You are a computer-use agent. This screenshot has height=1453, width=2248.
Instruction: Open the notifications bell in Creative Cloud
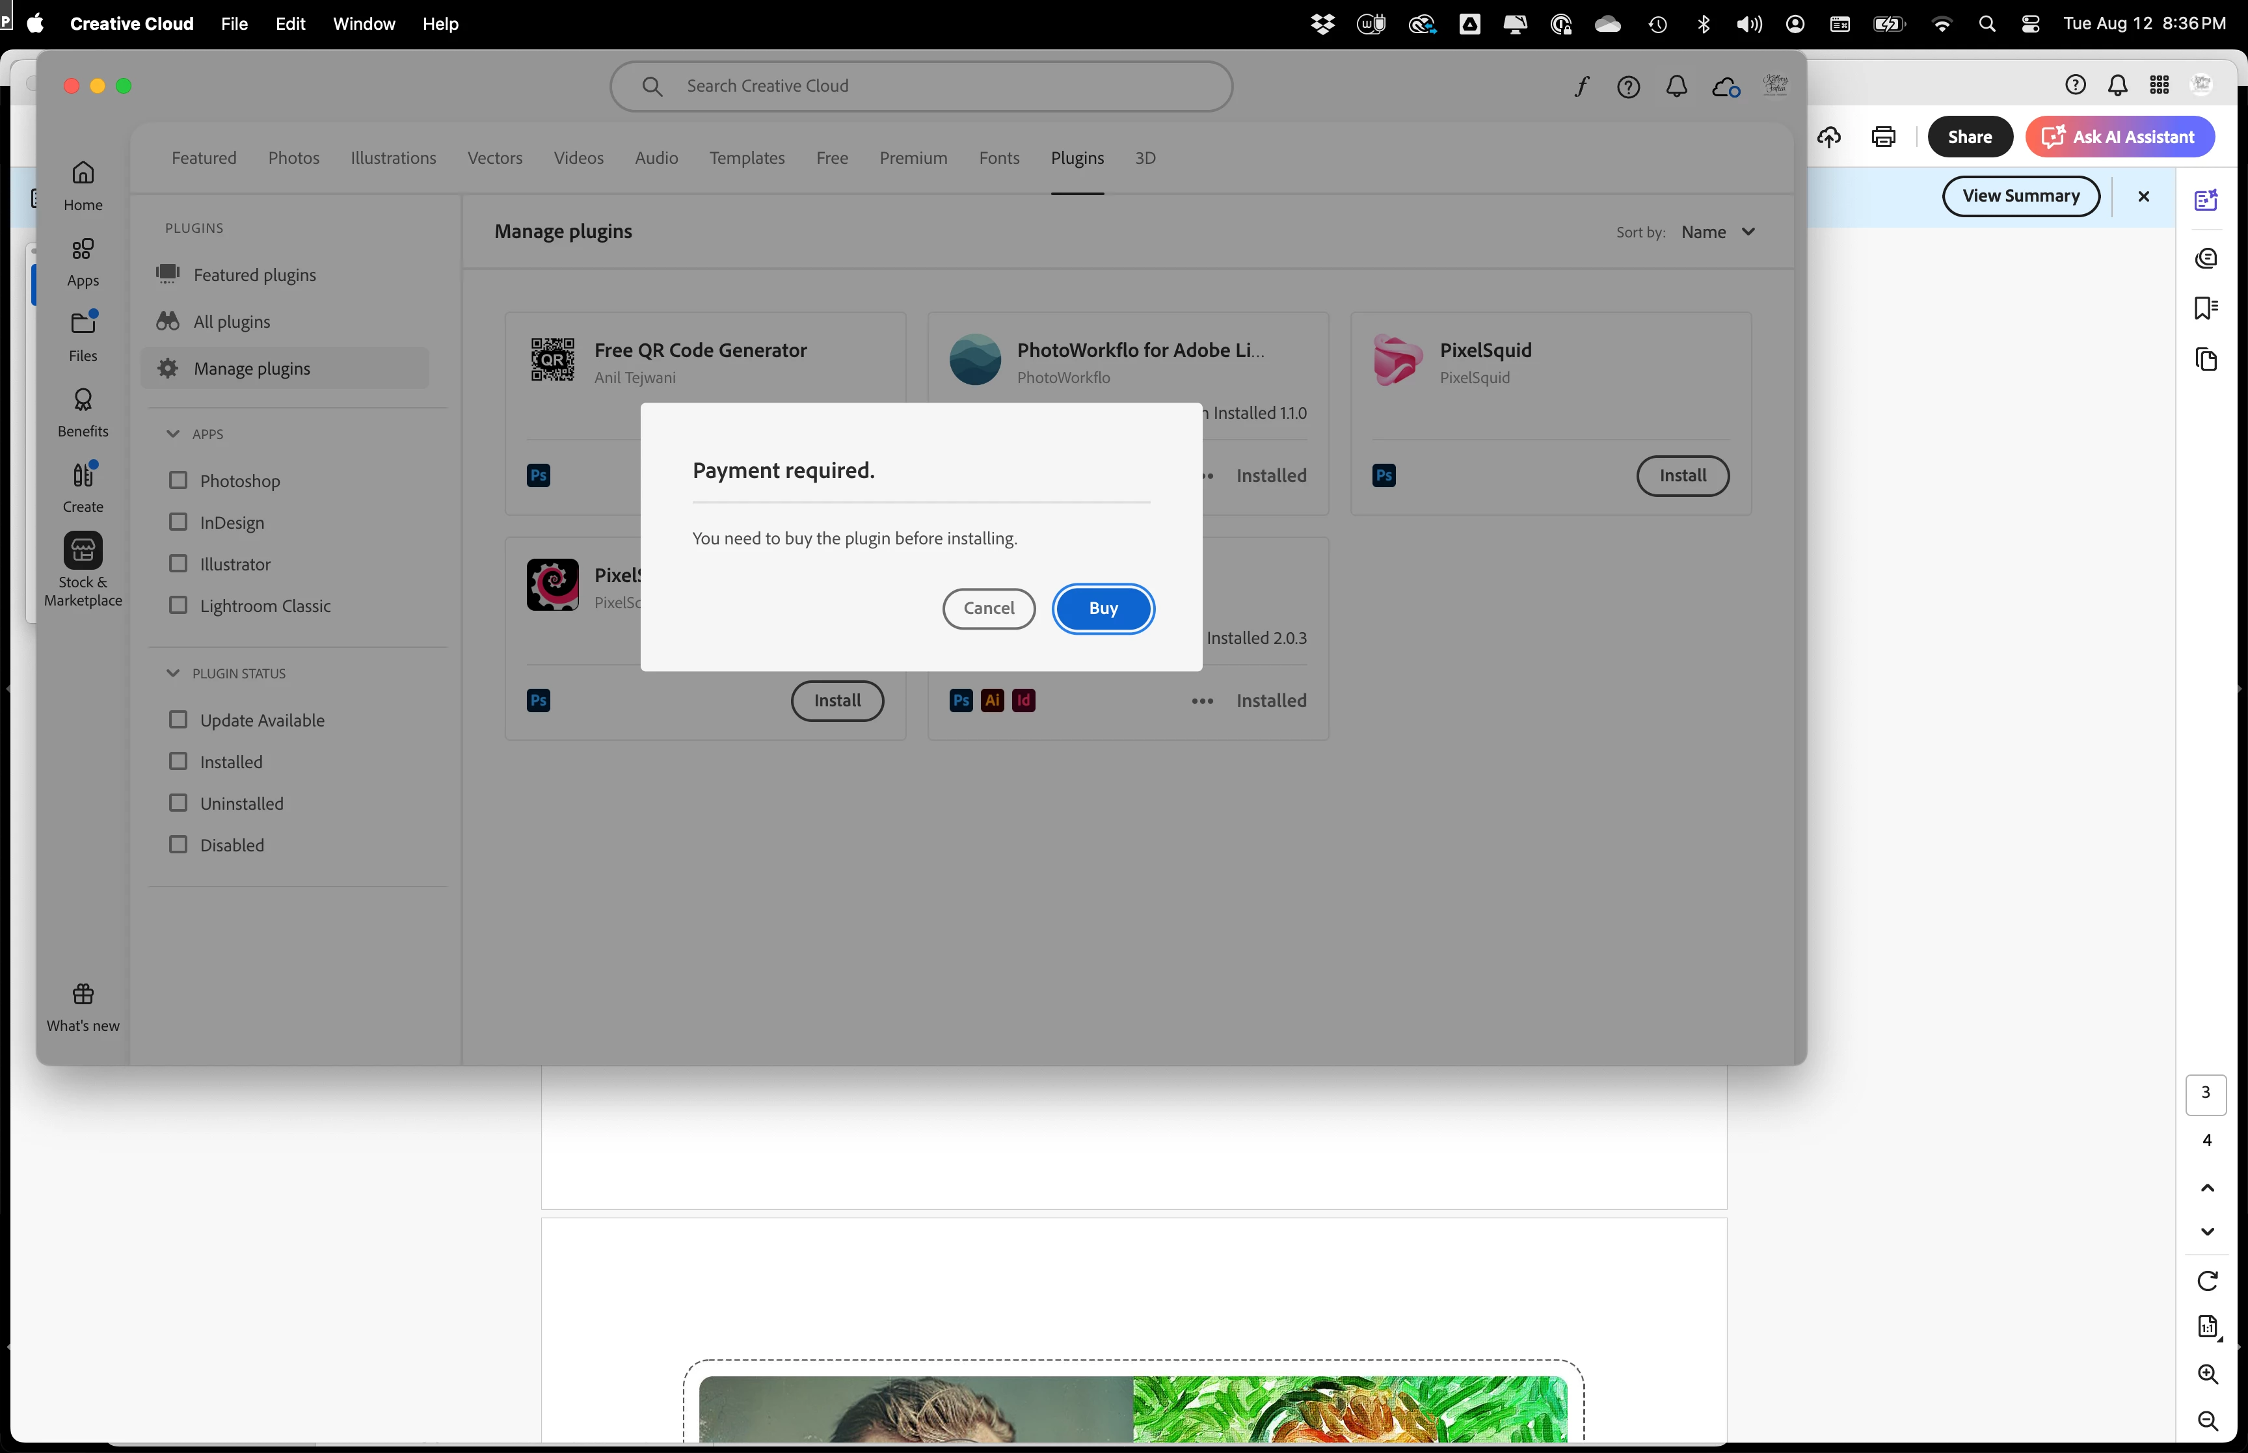coord(1676,87)
